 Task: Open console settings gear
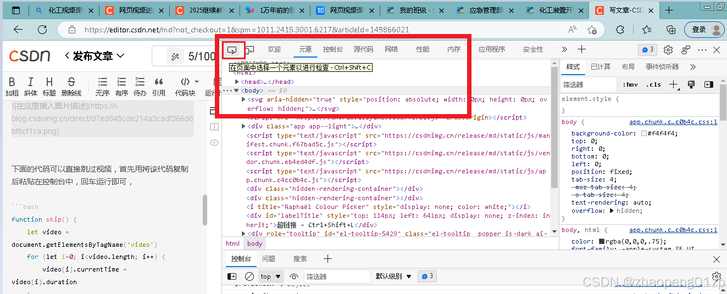(x=716, y=276)
